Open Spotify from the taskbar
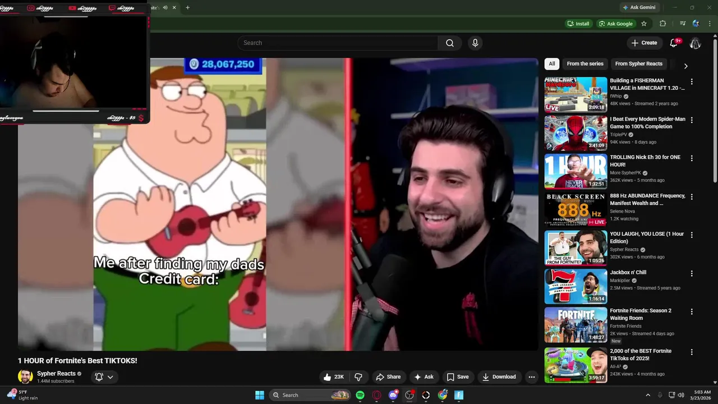 pyautogui.click(x=360, y=395)
